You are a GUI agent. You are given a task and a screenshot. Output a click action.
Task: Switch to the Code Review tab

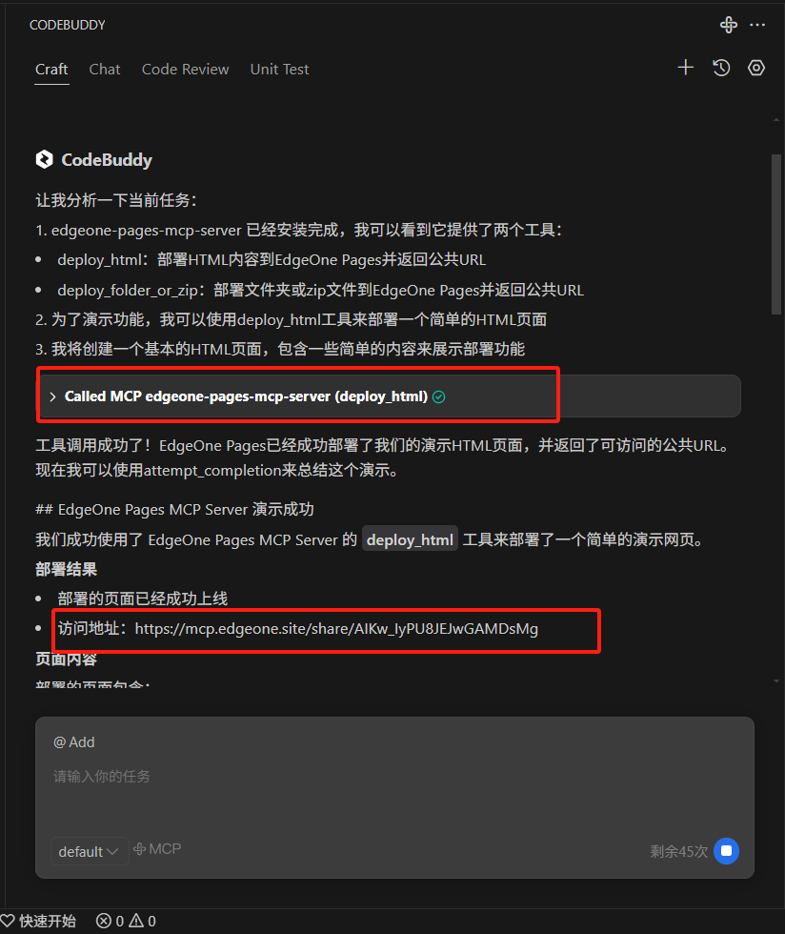pos(185,69)
